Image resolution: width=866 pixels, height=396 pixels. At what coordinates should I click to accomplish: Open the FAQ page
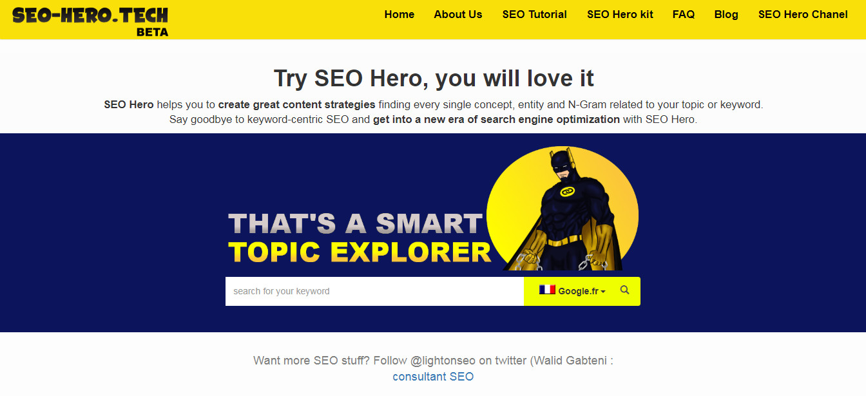[x=684, y=14]
